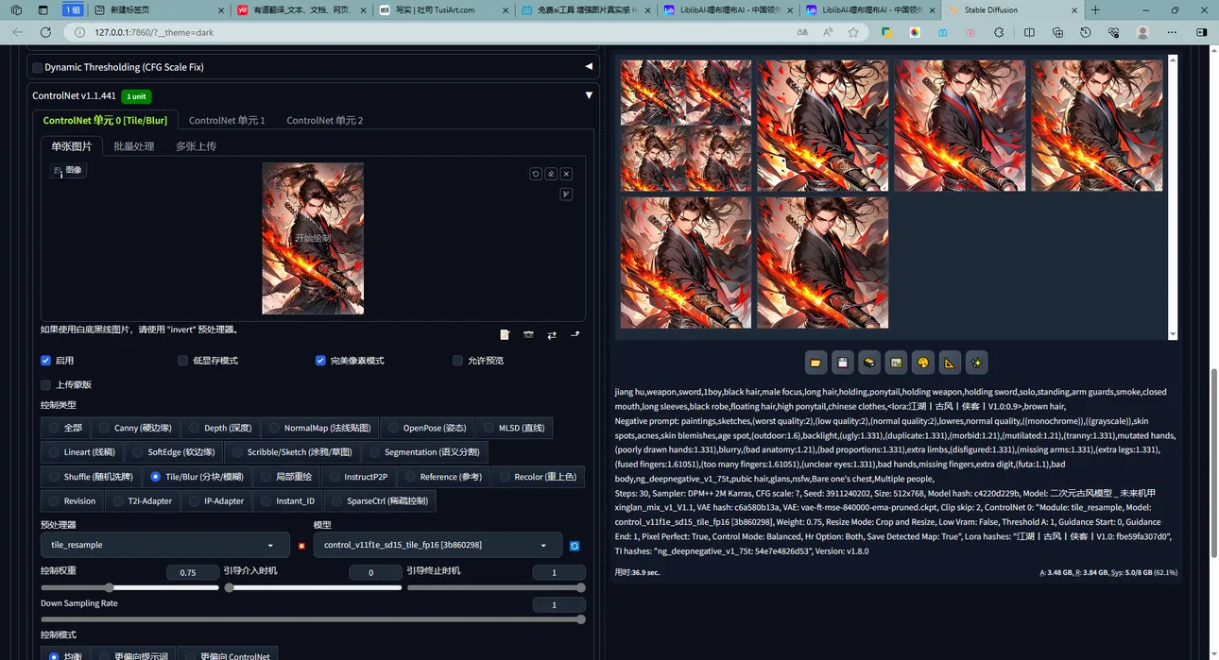Toggle 完美像素模式 pixel perfect checkbox
This screenshot has width=1219, height=660.
(320, 361)
